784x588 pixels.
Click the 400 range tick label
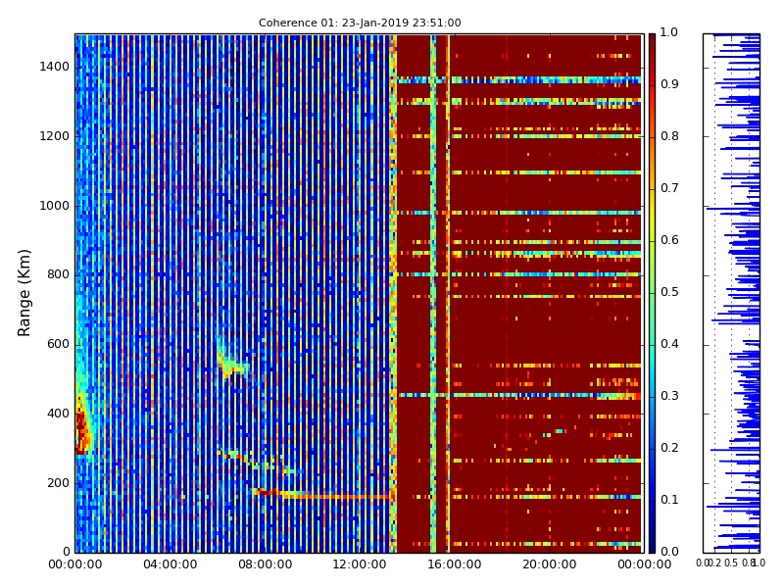click(x=58, y=414)
